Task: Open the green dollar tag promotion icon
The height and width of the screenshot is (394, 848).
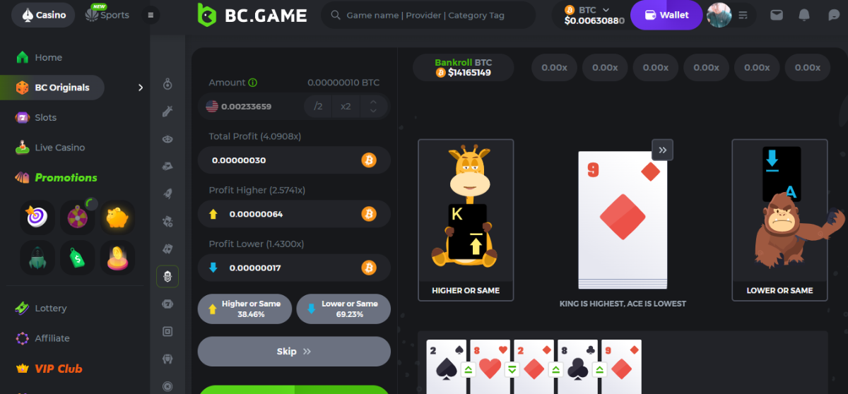Action: tap(76, 258)
